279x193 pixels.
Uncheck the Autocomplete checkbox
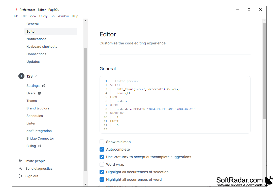102,149
